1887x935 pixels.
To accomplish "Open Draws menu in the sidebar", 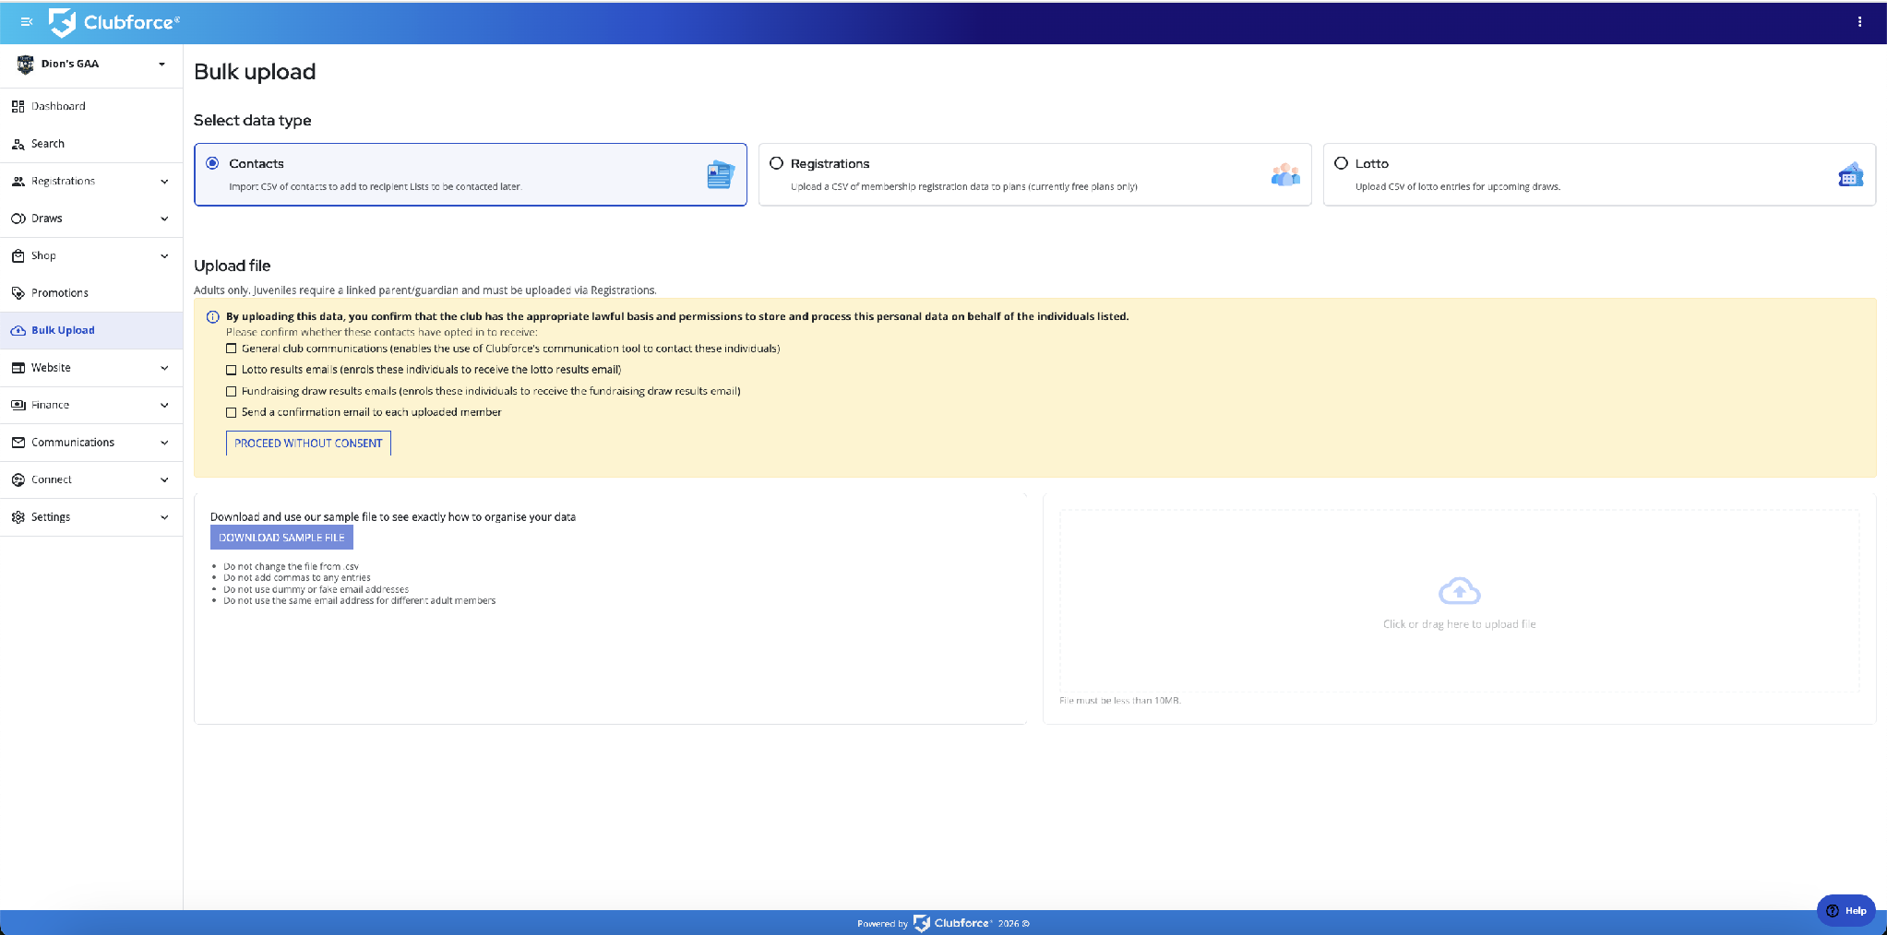I will tap(91, 219).
